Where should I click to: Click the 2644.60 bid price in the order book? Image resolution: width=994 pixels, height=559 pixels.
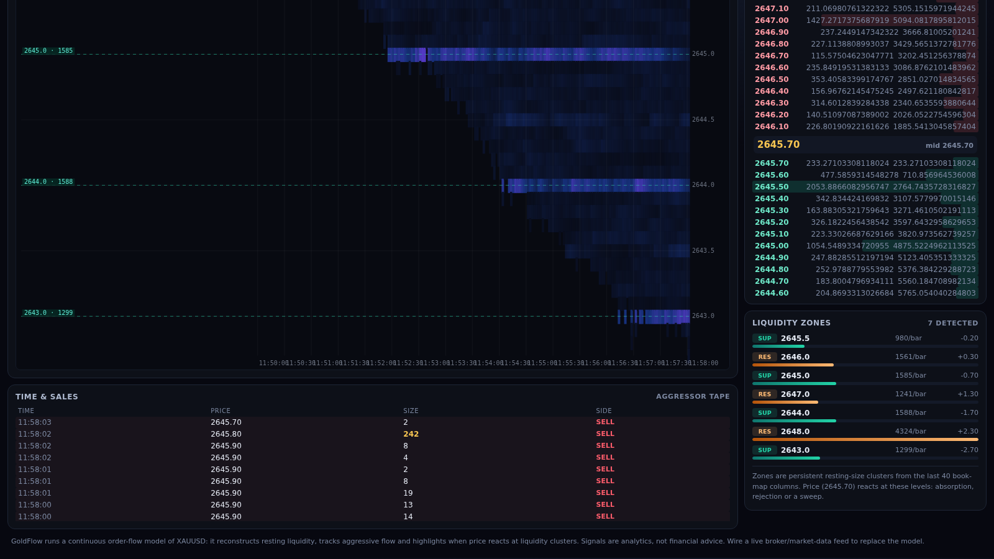coord(772,293)
